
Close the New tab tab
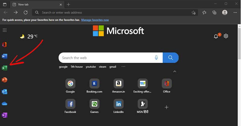tap(61, 4)
